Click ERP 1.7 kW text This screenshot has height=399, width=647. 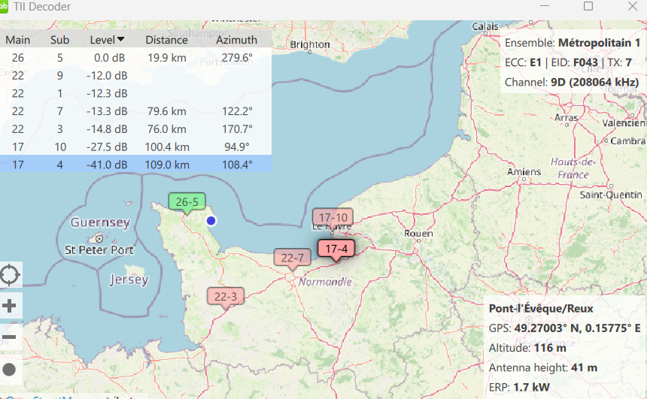tap(519, 388)
